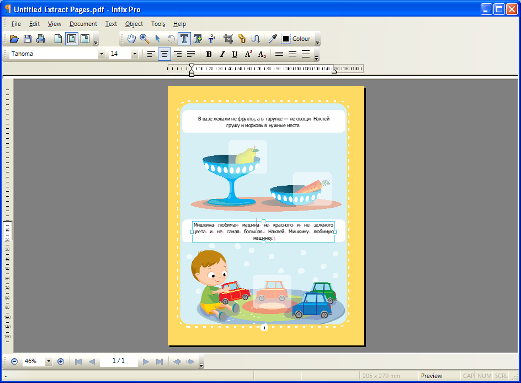
Task: Open the Edit menu
Action: point(34,24)
